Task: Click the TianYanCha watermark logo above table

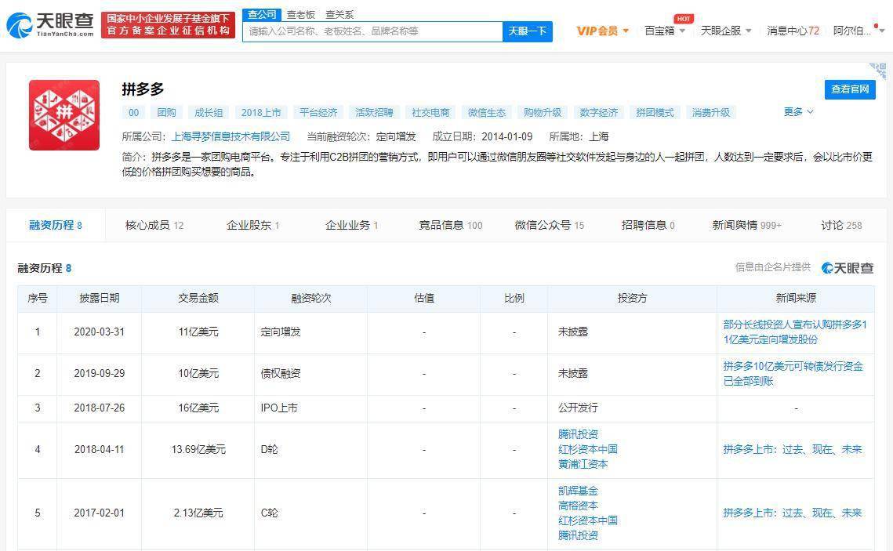Action: pyautogui.click(x=847, y=268)
